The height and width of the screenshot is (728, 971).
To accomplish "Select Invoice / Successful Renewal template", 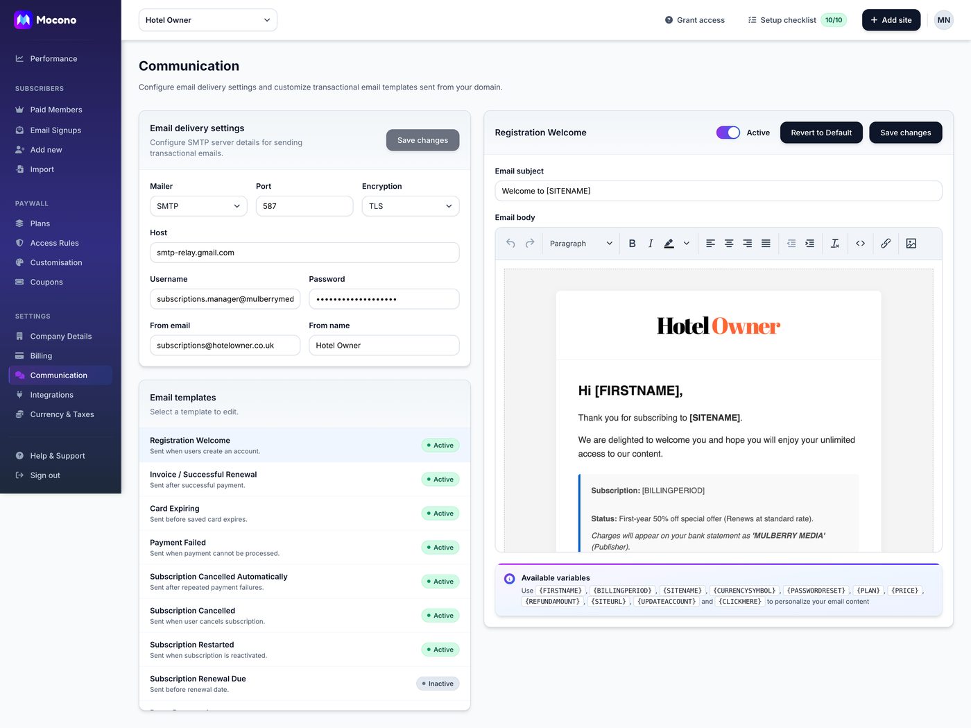I will [304, 480].
